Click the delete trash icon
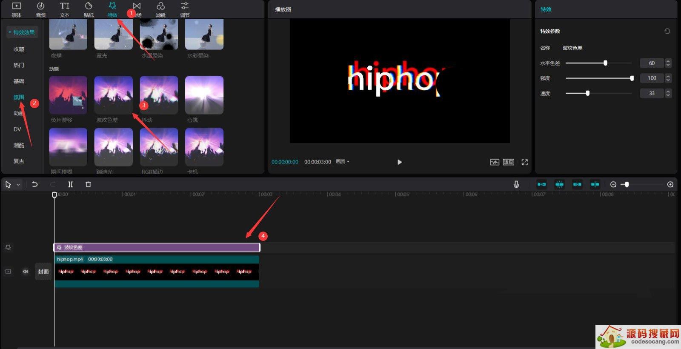Viewport: 681px width, 349px height. 88,184
